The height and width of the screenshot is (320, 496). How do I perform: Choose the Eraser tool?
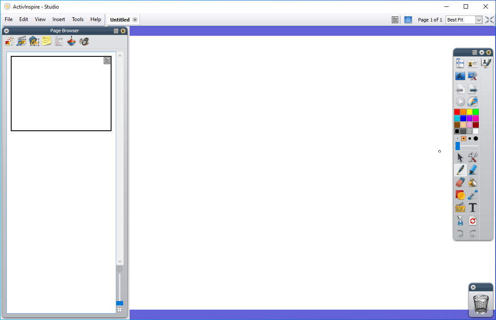460,182
